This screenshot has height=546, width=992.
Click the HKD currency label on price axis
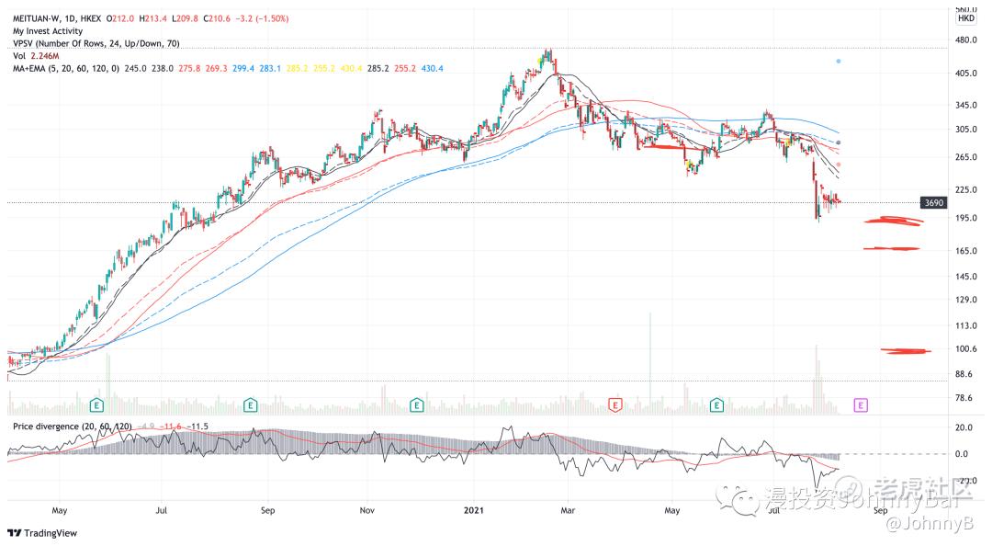966,18
